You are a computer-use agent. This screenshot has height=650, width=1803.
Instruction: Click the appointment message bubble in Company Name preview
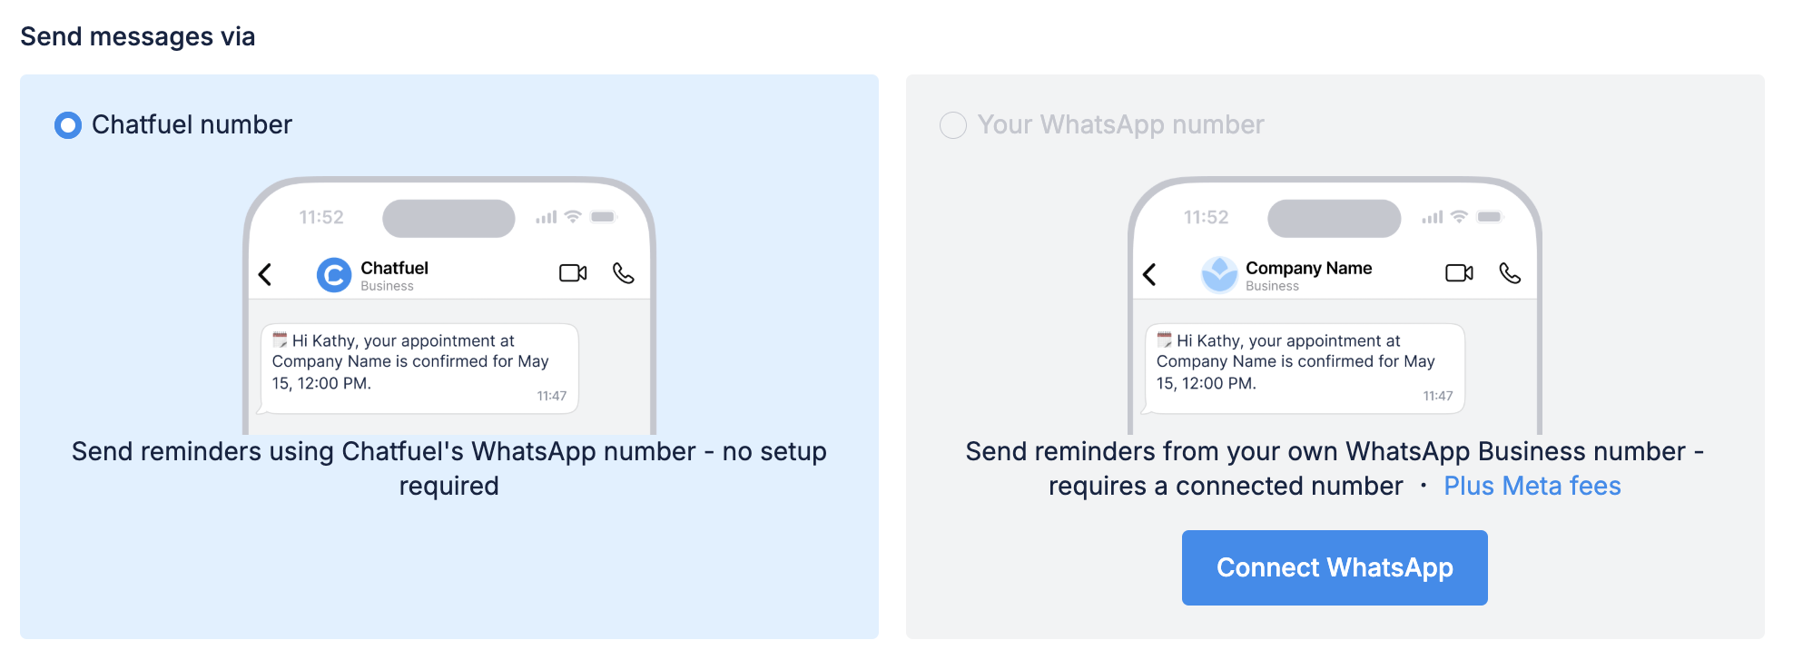[1305, 369]
